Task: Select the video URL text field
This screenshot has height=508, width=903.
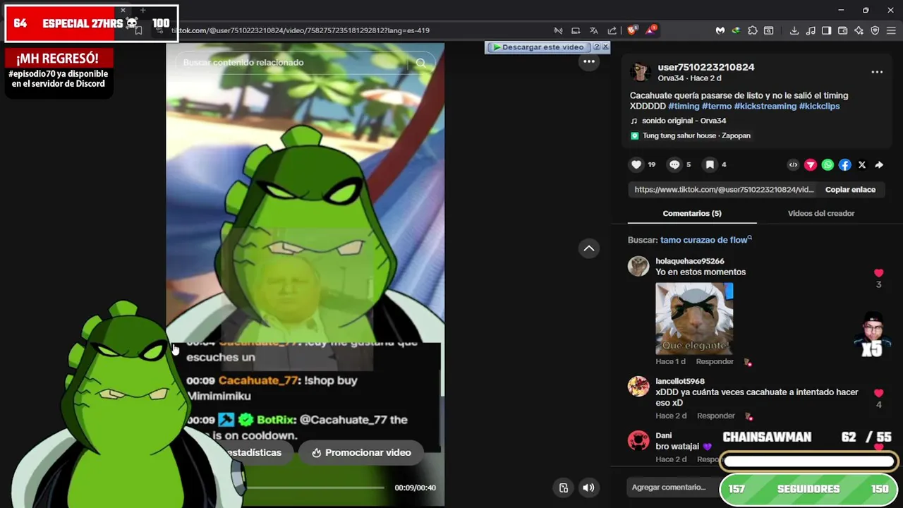Action: pyautogui.click(x=724, y=189)
